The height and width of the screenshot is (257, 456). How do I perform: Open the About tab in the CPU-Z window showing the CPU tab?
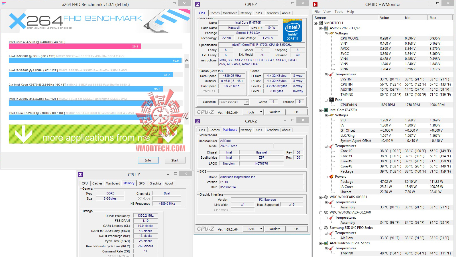pyautogui.click(x=286, y=13)
